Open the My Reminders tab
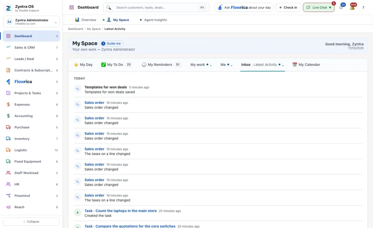 click(162, 65)
